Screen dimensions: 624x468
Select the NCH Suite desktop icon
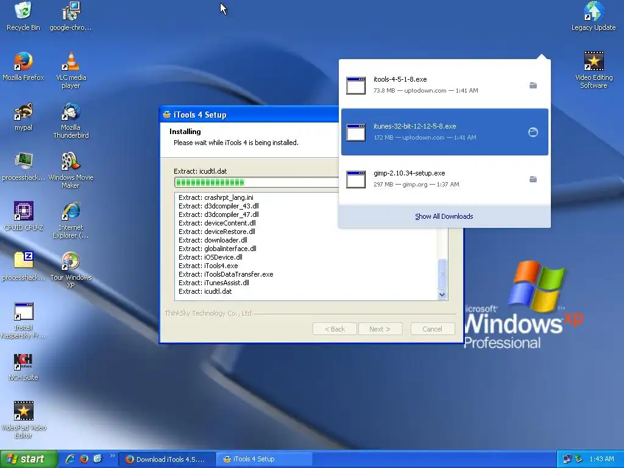pos(23,366)
